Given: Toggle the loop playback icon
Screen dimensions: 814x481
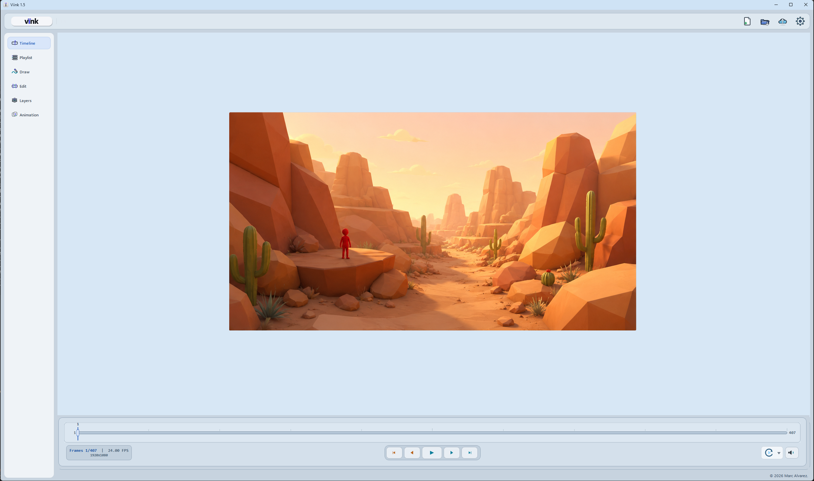Looking at the screenshot, I should click(x=769, y=452).
